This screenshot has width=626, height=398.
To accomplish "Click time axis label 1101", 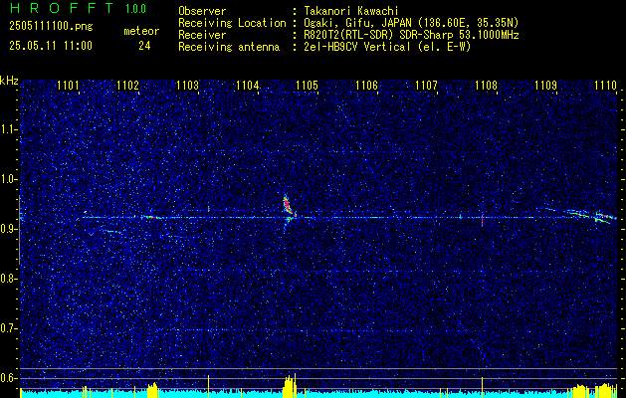I will coord(68,85).
